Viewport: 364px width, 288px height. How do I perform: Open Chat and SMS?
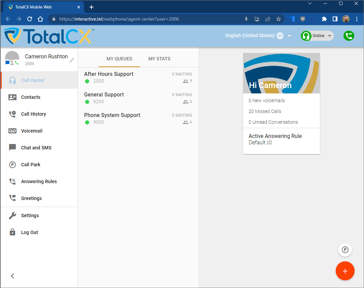pos(39,148)
